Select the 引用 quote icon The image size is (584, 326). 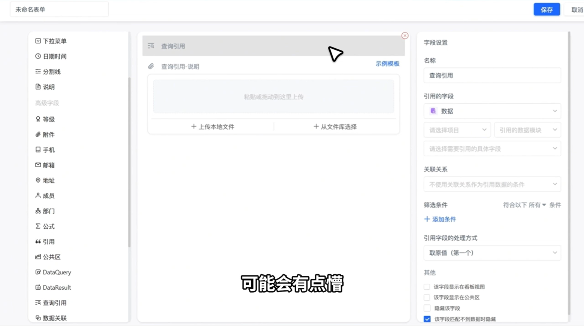pyautogui.click(x=38, y=242)
